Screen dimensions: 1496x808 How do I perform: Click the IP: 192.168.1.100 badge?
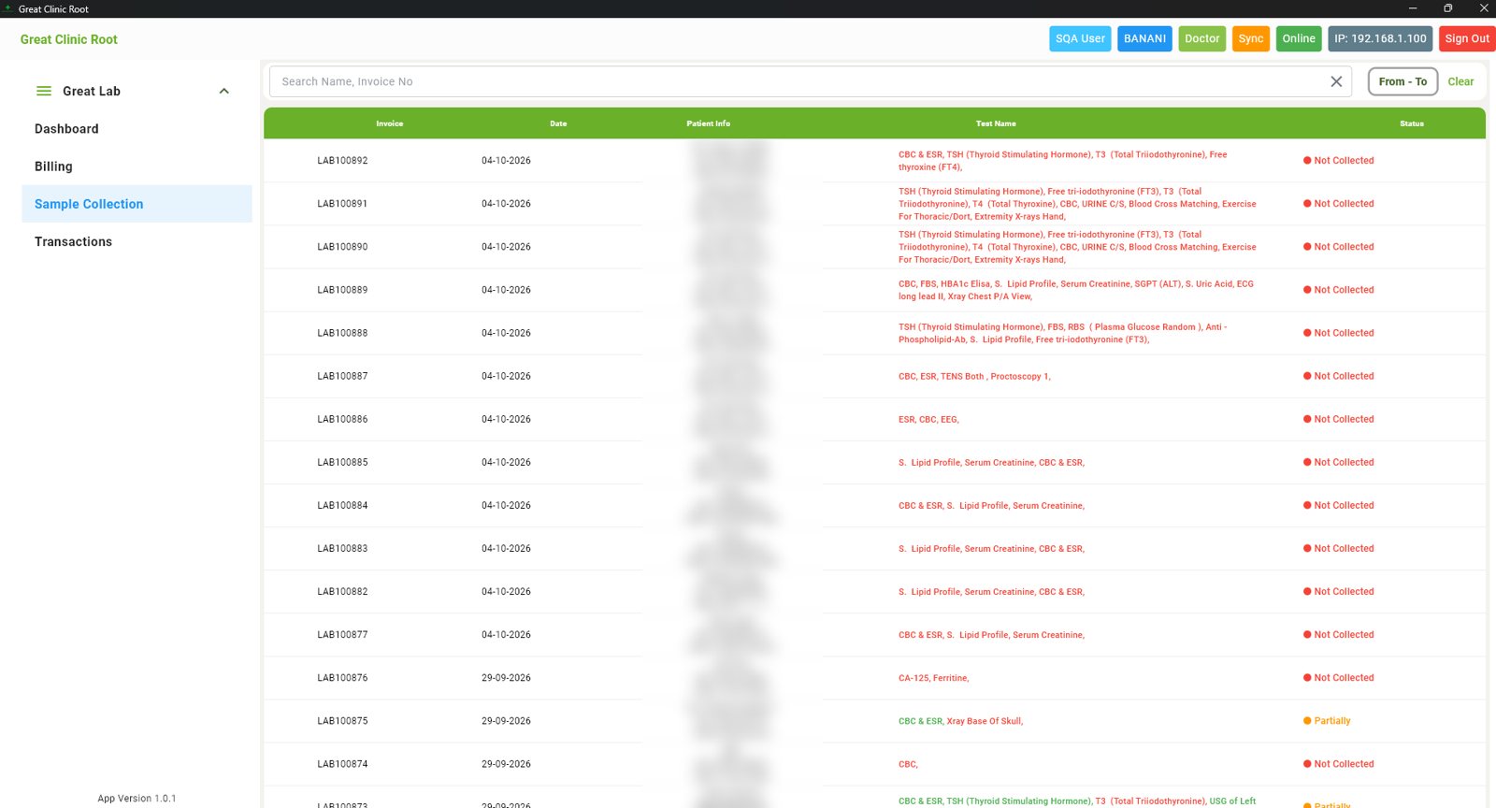tap(1380, 38)
